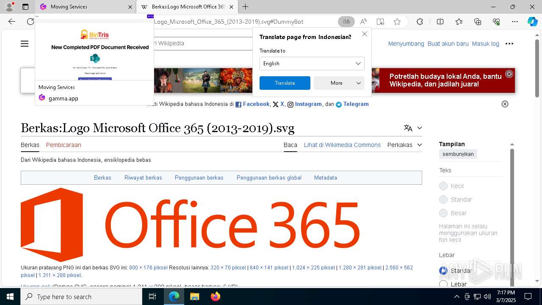This screenshot has height=305, width=542.
Task: Open Browser essentials heart icon
Action: (496, 22)
